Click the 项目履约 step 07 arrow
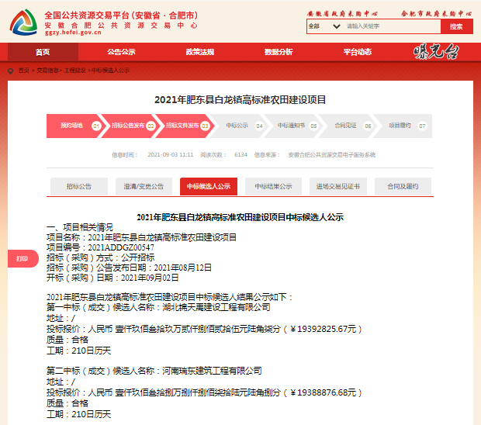This screenshot has width=481, height=425. 400,125
